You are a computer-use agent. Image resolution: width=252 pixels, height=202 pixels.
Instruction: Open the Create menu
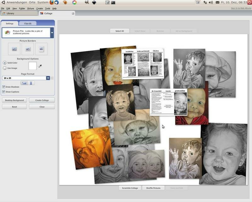[x=39, y=9]
